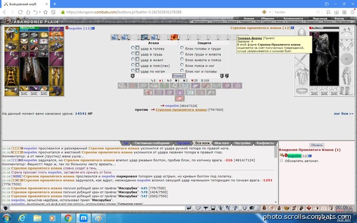Click the red gift box icon in bottom bar

click(x=309, y=208)
